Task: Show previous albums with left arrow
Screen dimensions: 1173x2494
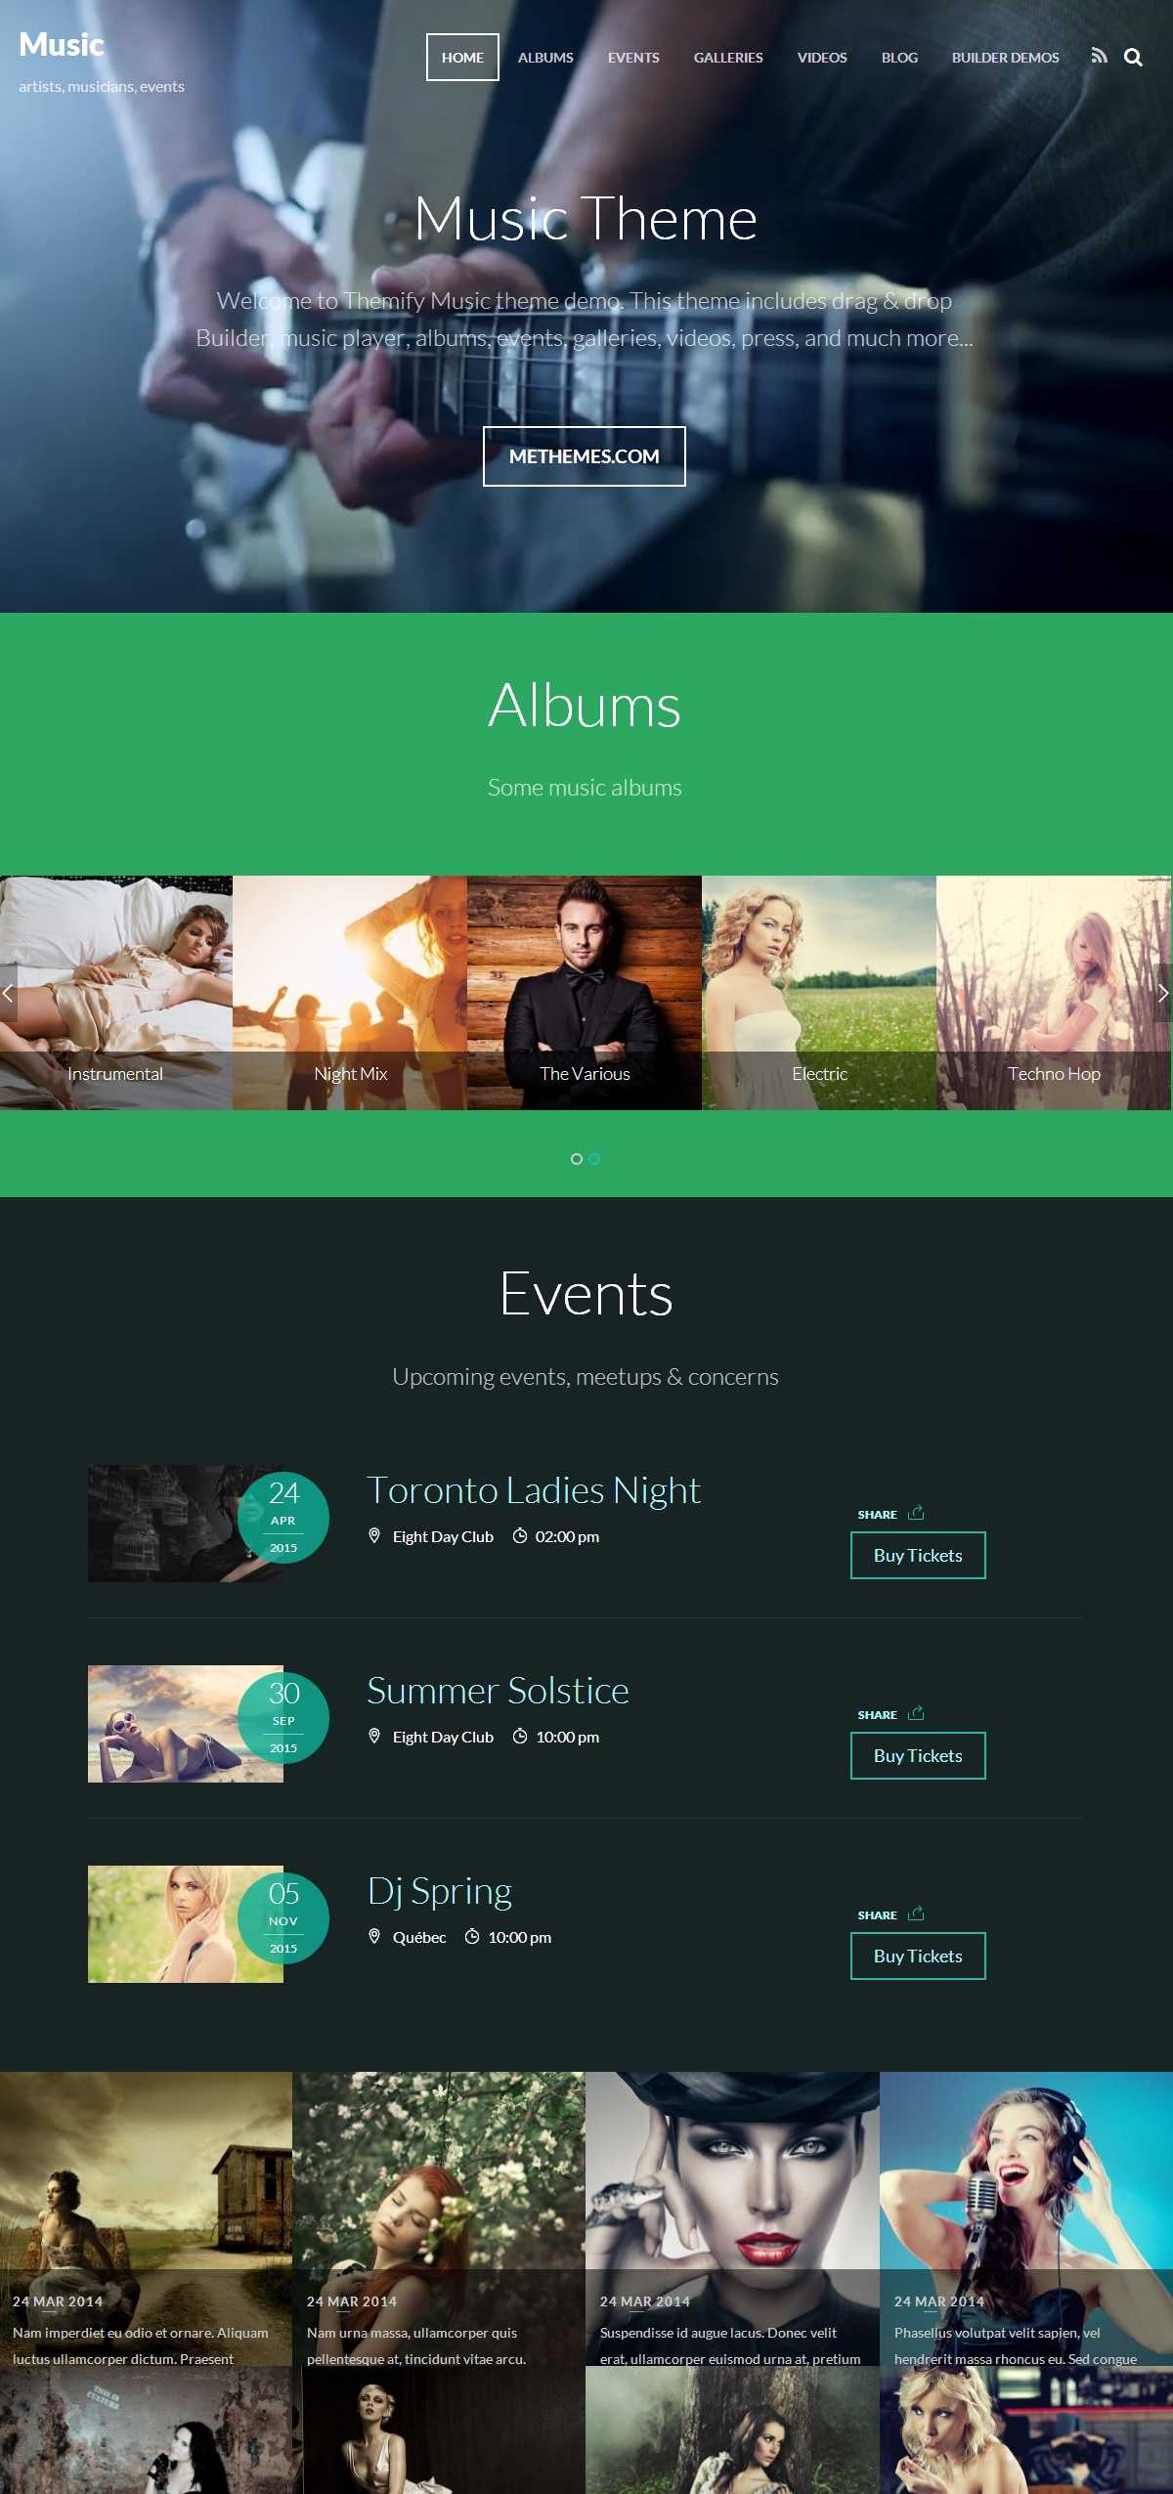Action: [8, 993]
